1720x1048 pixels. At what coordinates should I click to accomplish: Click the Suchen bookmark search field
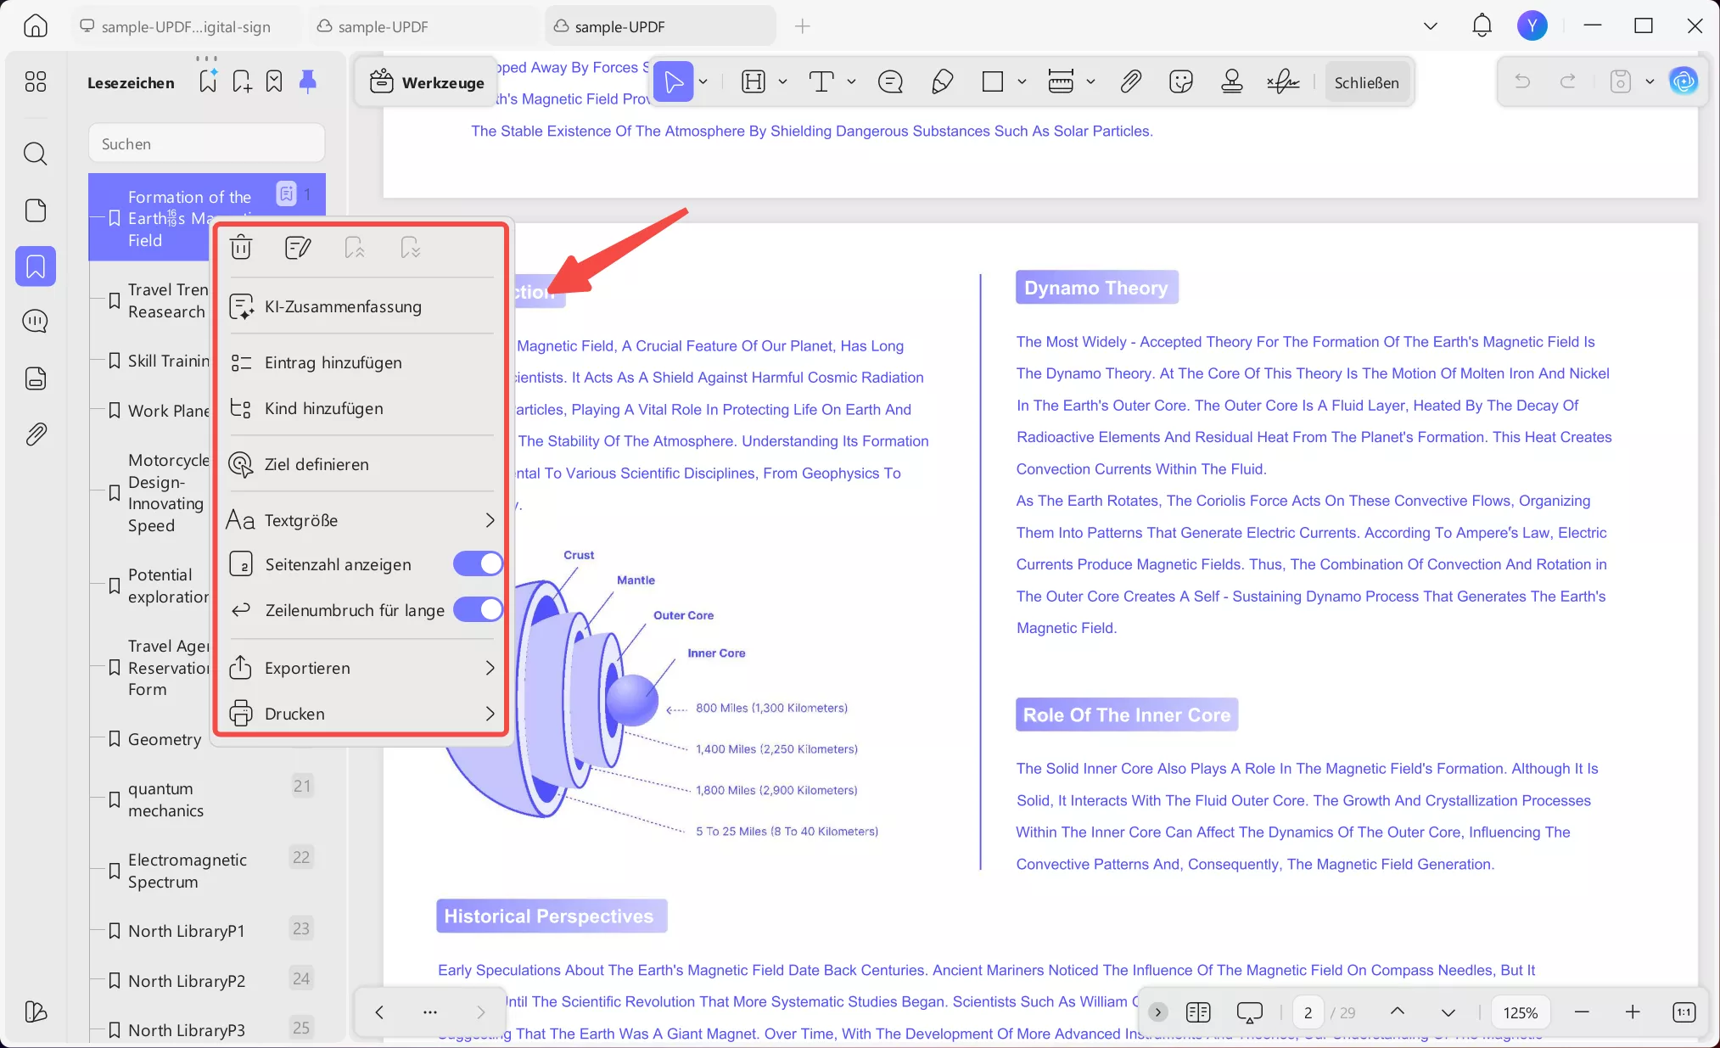click(x=207, y=143)
